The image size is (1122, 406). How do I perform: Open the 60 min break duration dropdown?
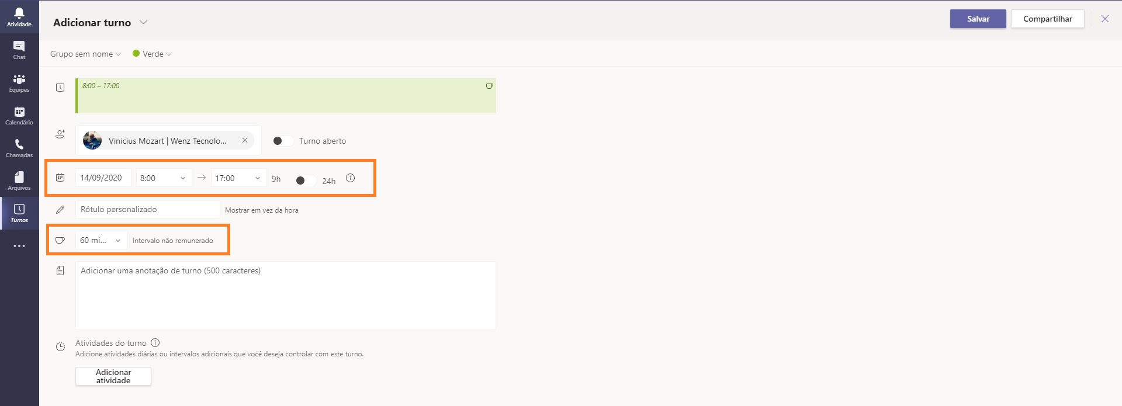[x=101, y=240]
